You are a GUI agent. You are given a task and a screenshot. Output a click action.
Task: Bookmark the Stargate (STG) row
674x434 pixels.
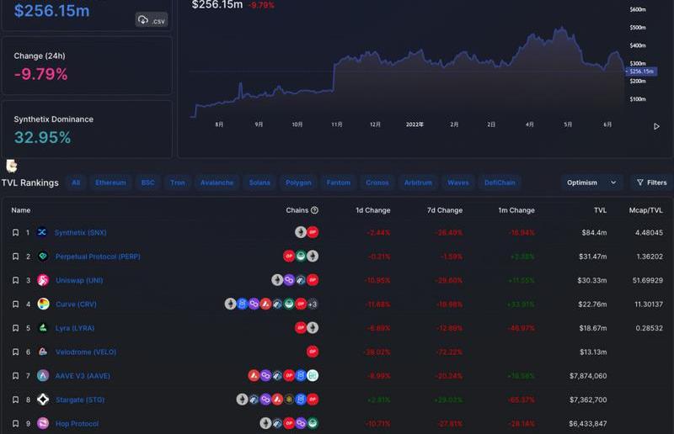[15, 400]
